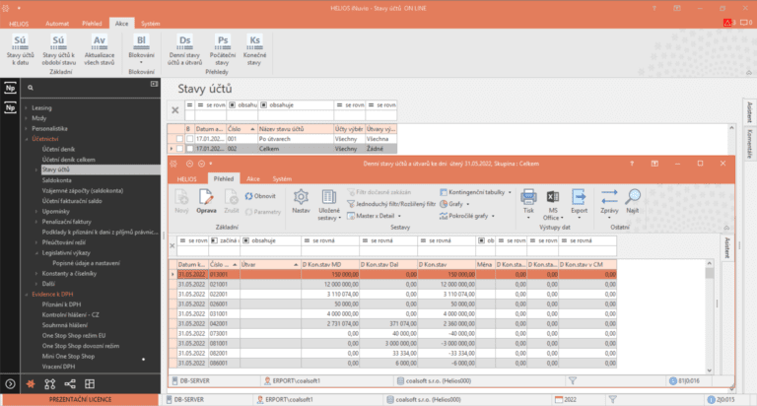Open Stavy účtů k datu ribbon icon

pyautogui.click(x=20, y=50)
